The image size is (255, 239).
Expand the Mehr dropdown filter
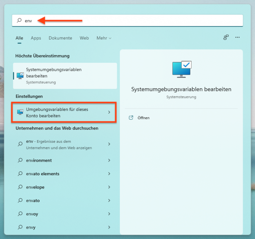104,38
